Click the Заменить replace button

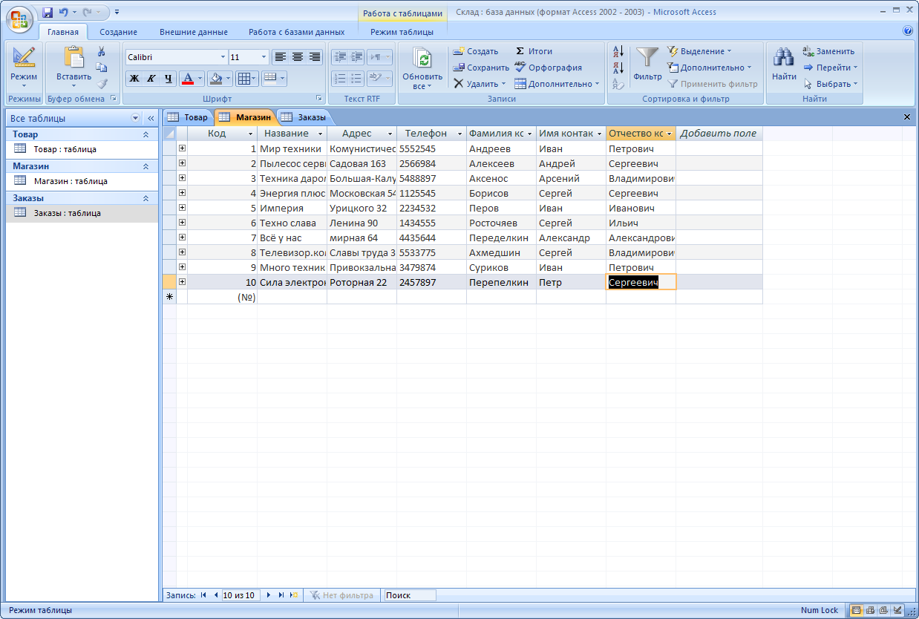pos(828,51)
